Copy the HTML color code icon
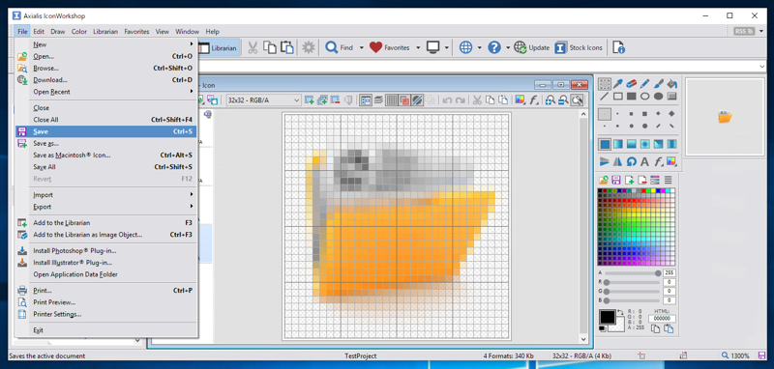 coord(656,328)
